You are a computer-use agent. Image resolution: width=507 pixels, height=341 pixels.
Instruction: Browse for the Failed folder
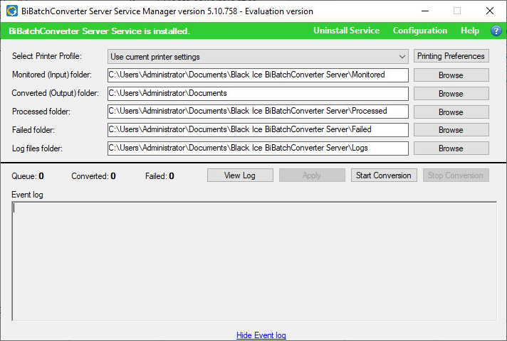click(451, 130)
